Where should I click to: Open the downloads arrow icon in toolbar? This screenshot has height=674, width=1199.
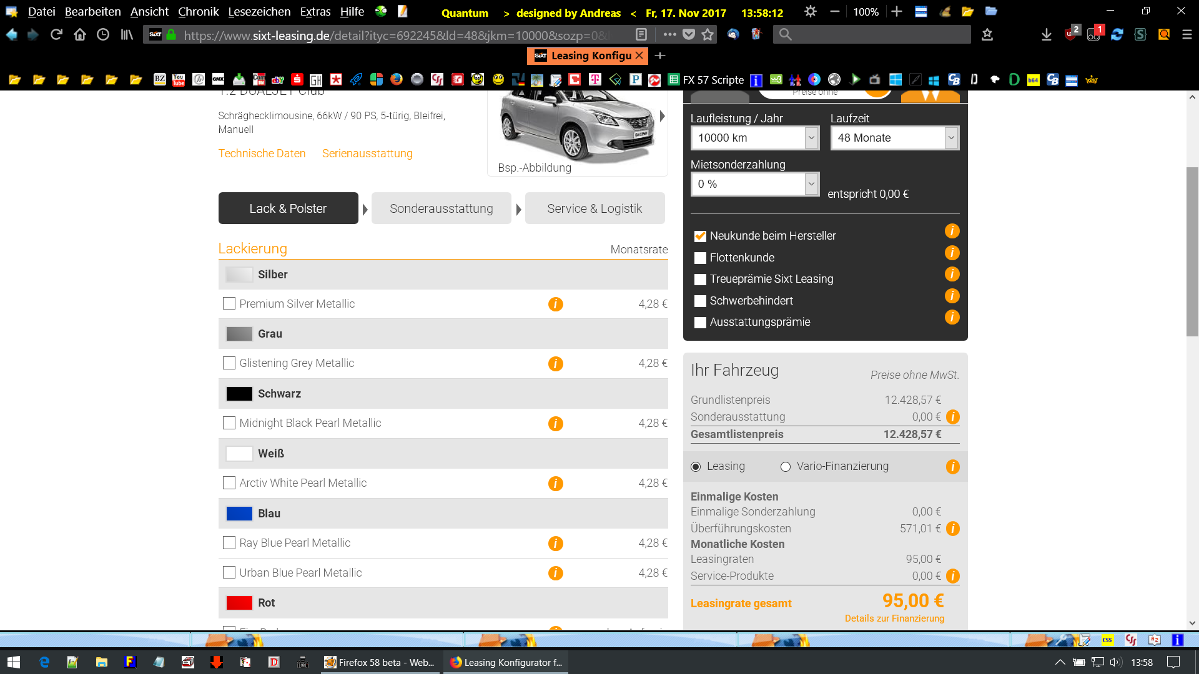pos(1047,35)
